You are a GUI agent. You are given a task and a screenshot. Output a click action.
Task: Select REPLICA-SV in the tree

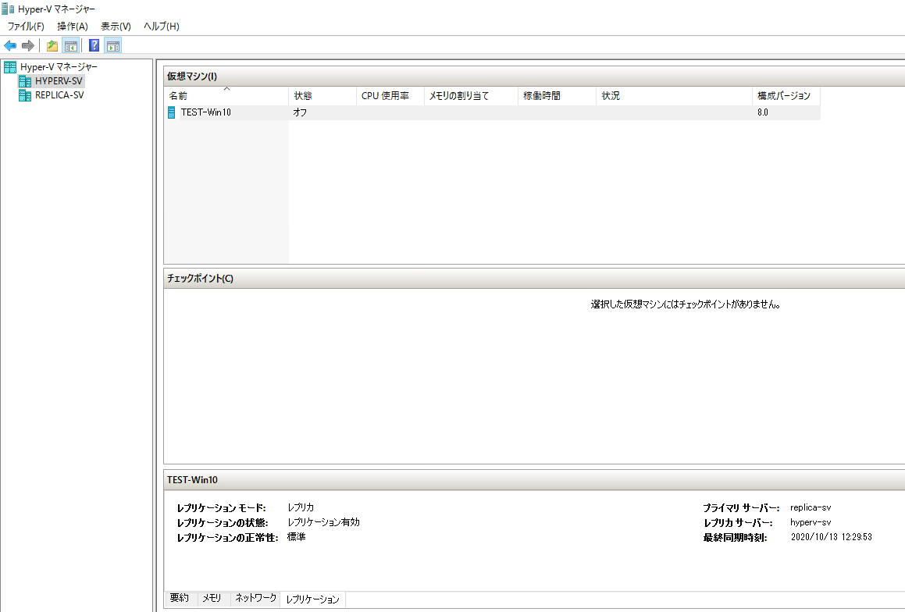pos(59,95)
